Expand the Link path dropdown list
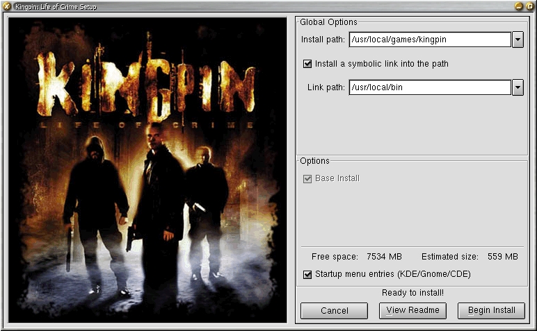The height and width of the screenshot is (331, 537). point(518,87)
